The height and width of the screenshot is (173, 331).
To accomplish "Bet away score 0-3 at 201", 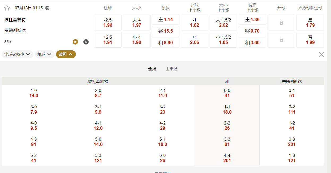I will pos(292,142).
